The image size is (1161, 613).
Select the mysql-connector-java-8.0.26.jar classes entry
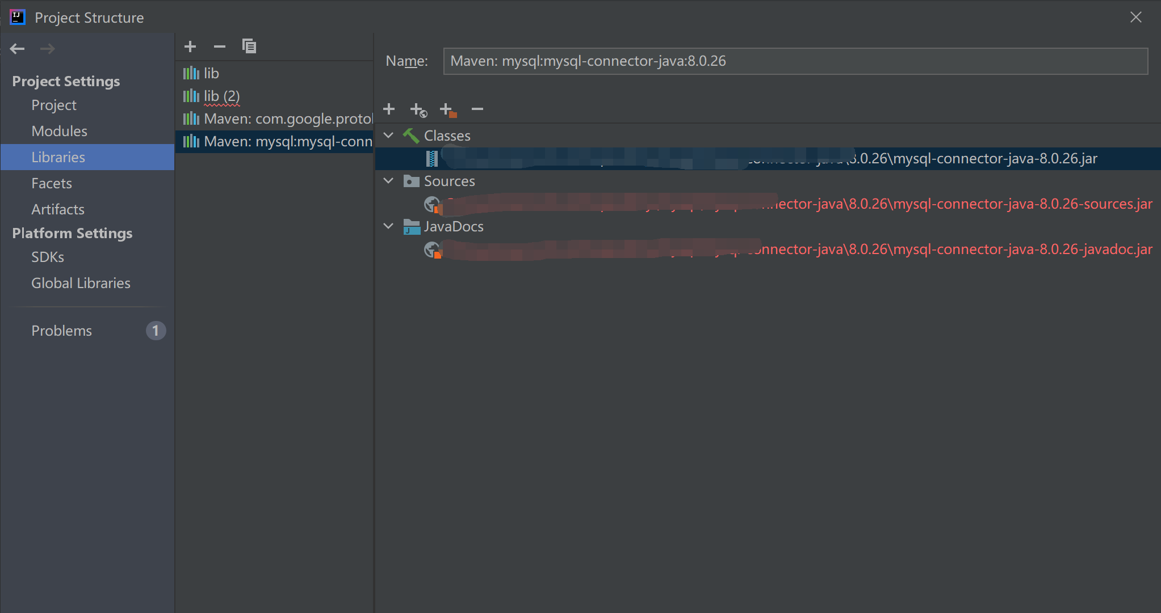click(768, 159)
